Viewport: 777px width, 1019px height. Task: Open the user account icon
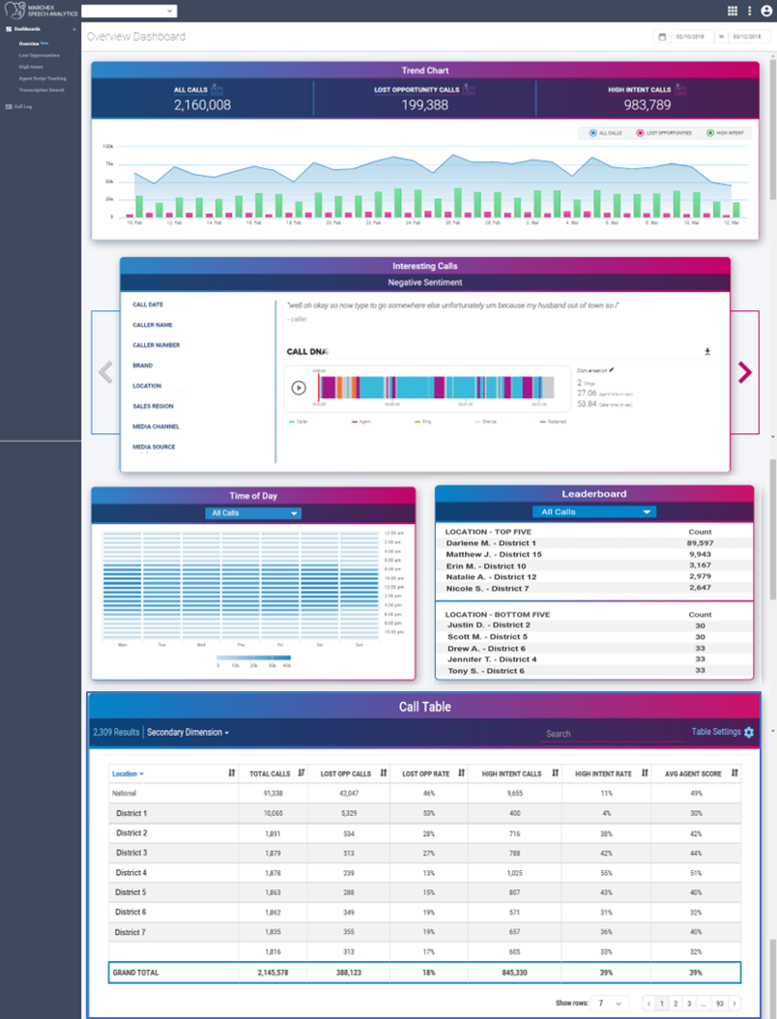click(x=766, y=11)
